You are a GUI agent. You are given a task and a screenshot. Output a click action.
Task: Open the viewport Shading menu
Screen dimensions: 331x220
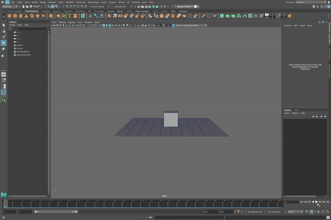point(62,23)
